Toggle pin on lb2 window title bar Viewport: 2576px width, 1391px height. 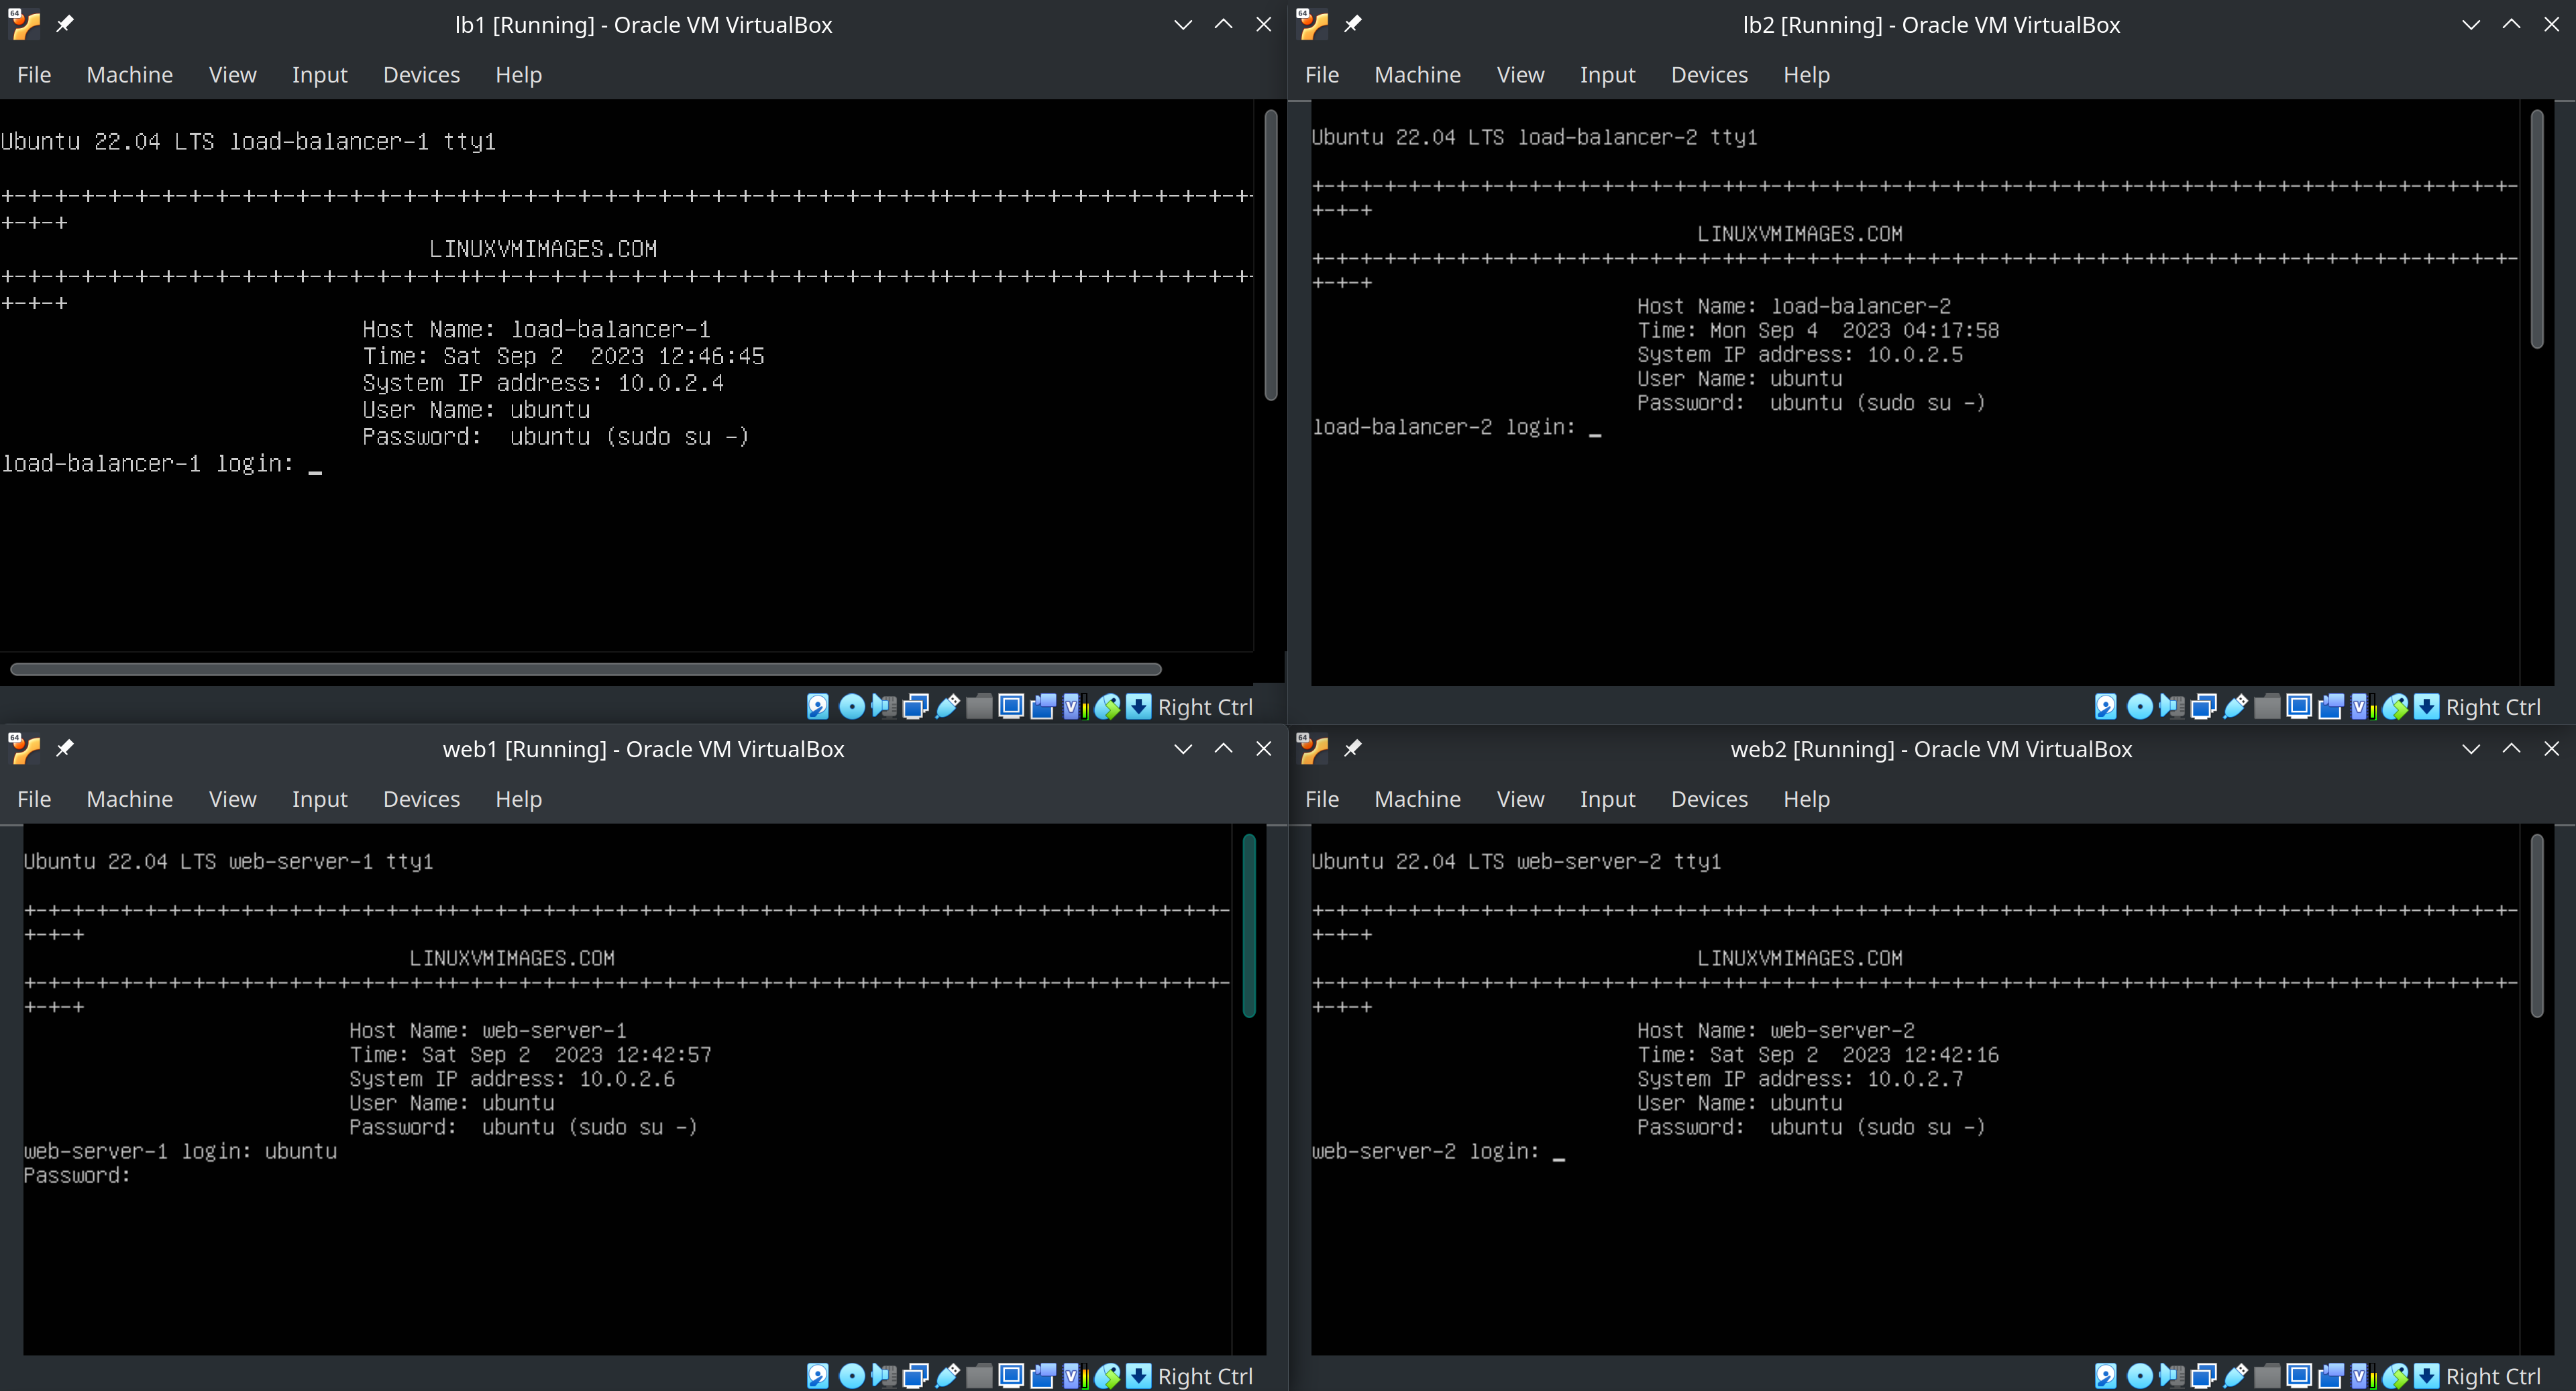pyautogui.click(x=1353, y=24)
